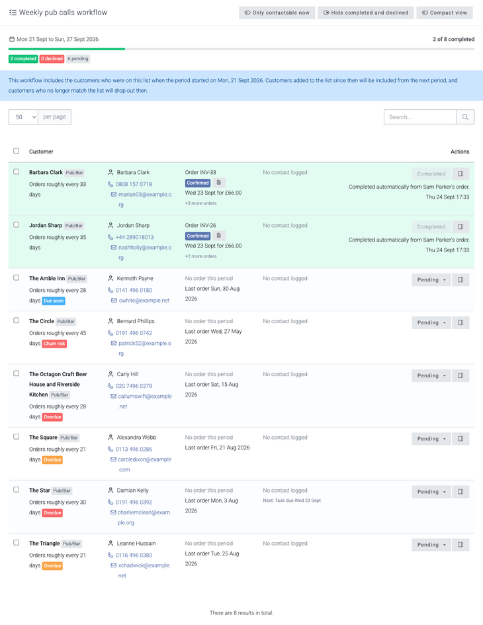
Task: Open side panel for The Circle row
Action: tap(461, 322)
